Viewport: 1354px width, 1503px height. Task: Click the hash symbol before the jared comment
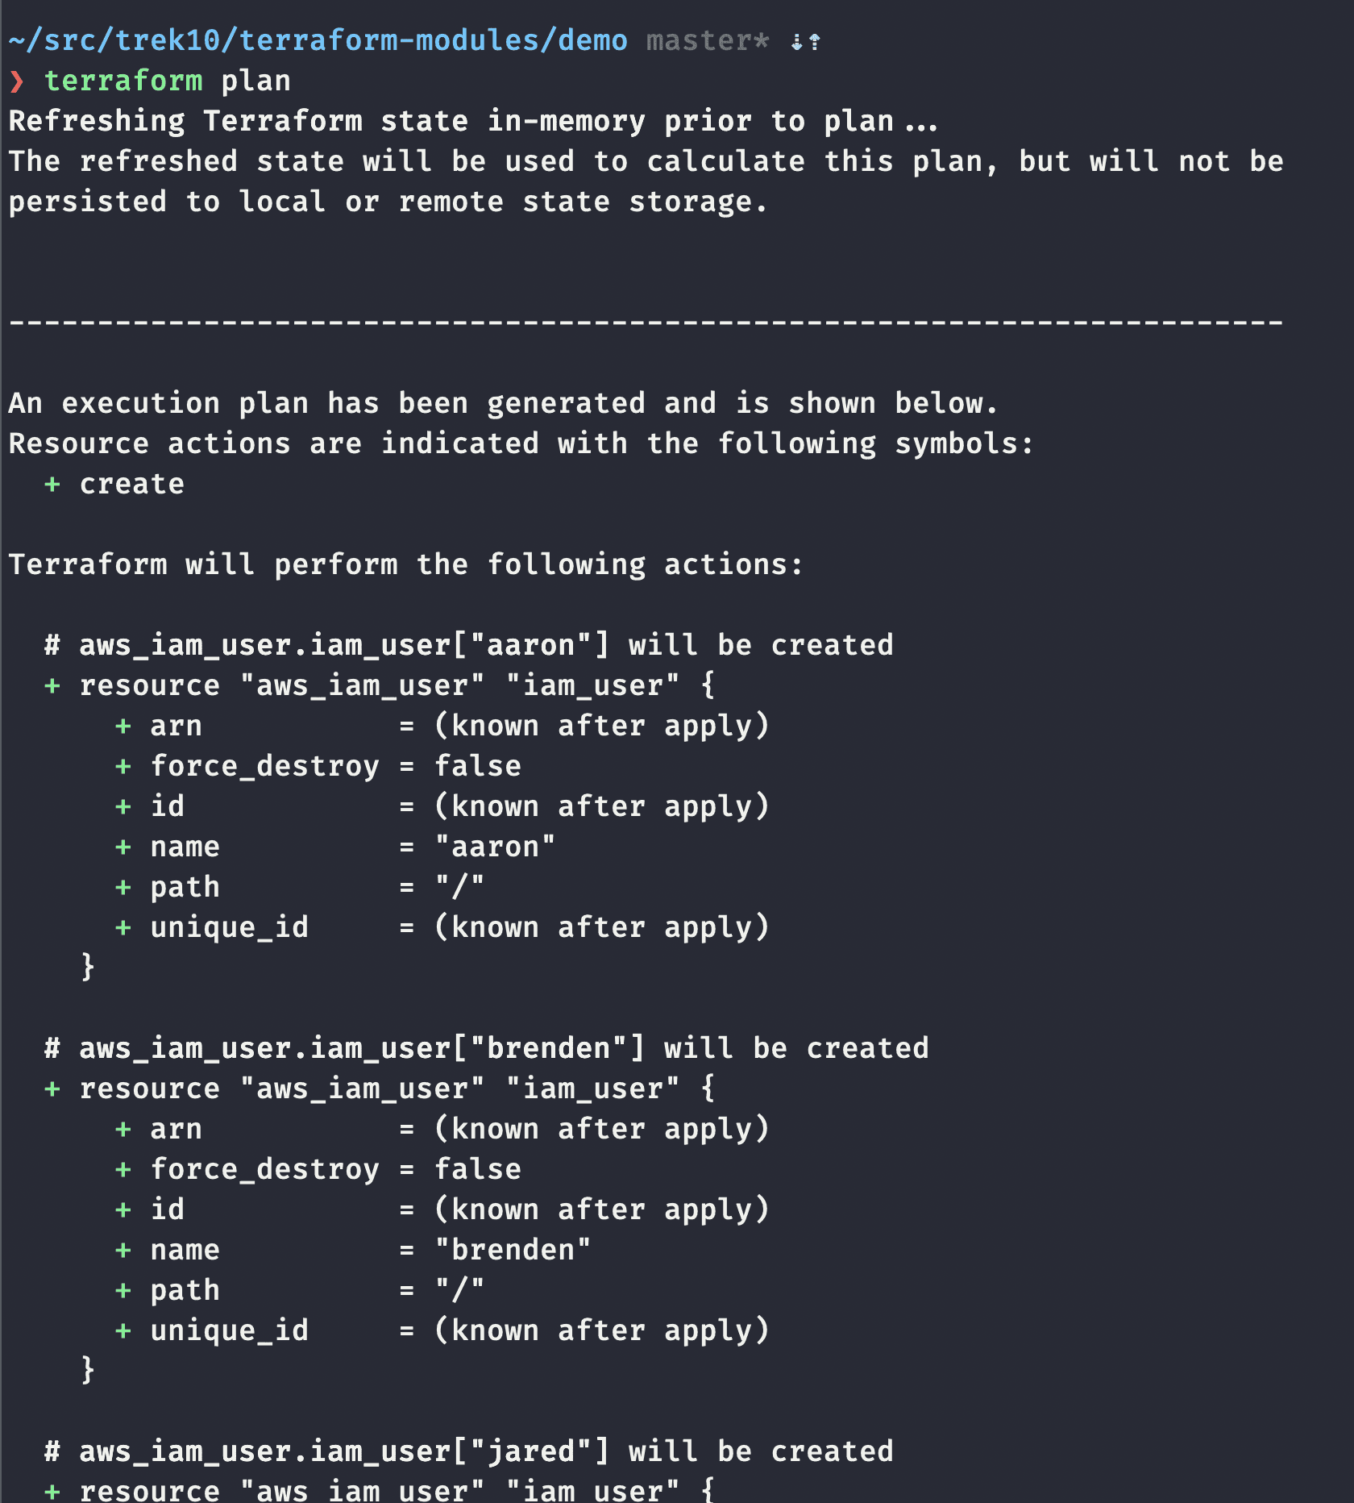coord(52,1451)
